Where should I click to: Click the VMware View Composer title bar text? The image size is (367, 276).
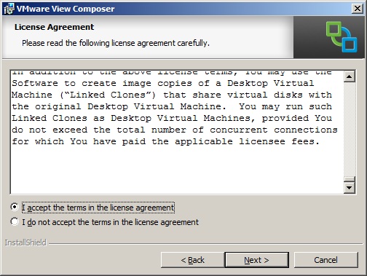66,9
